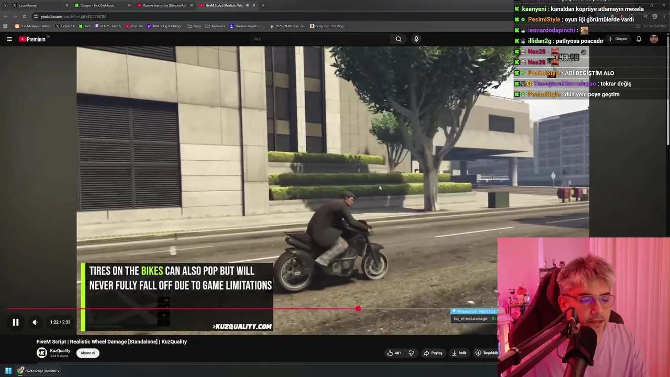The image size is (670, 377).
Task: Click leonardodapinchi username in chat
Action: [552, 30]
